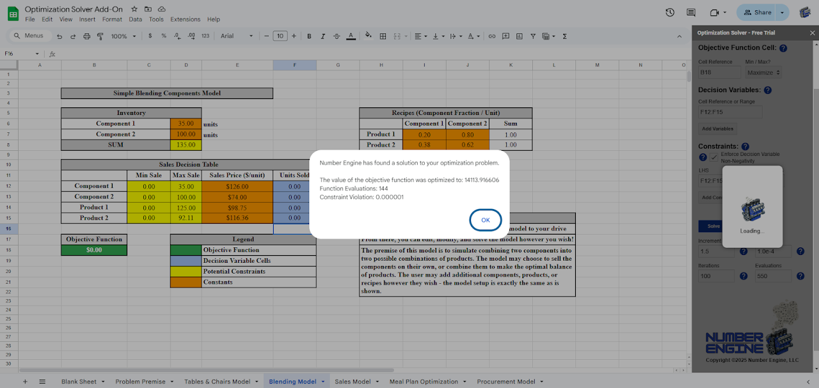Click the Iterations field showing 100

pyautogui.click(x=717, y=276)
